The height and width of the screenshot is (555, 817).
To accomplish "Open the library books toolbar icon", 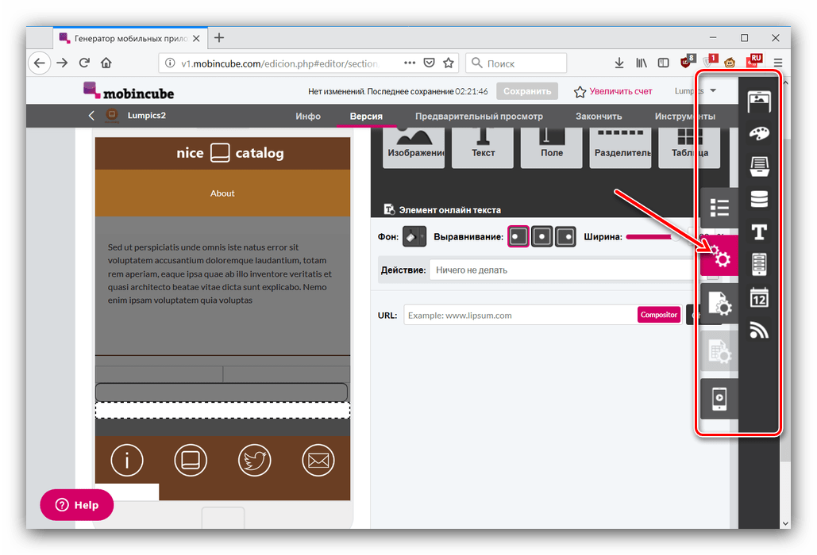I will pyautogui.click(x=642, y=63).
